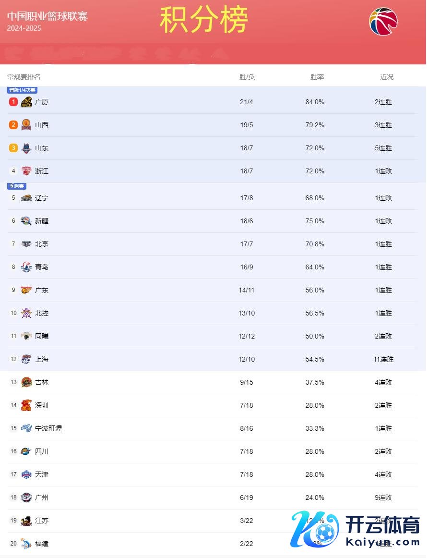
Task: Select the 青岛 team name
Action: click(x=42, y=267)
